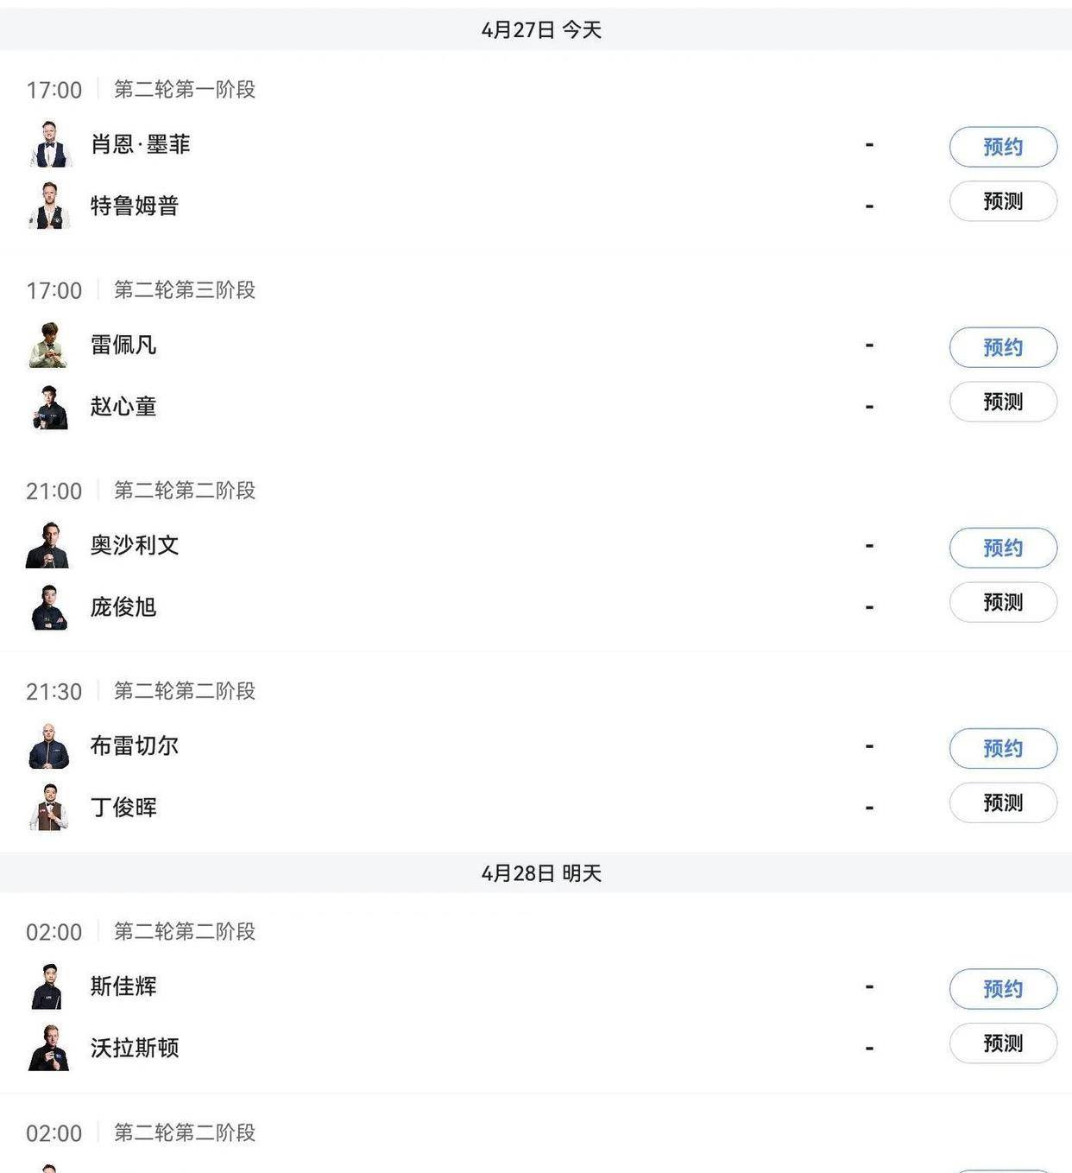Predict the 雷佩凡 vs 赵心童 match (预测)
Viewport: 1072px width, 1173px height.
1003,402
